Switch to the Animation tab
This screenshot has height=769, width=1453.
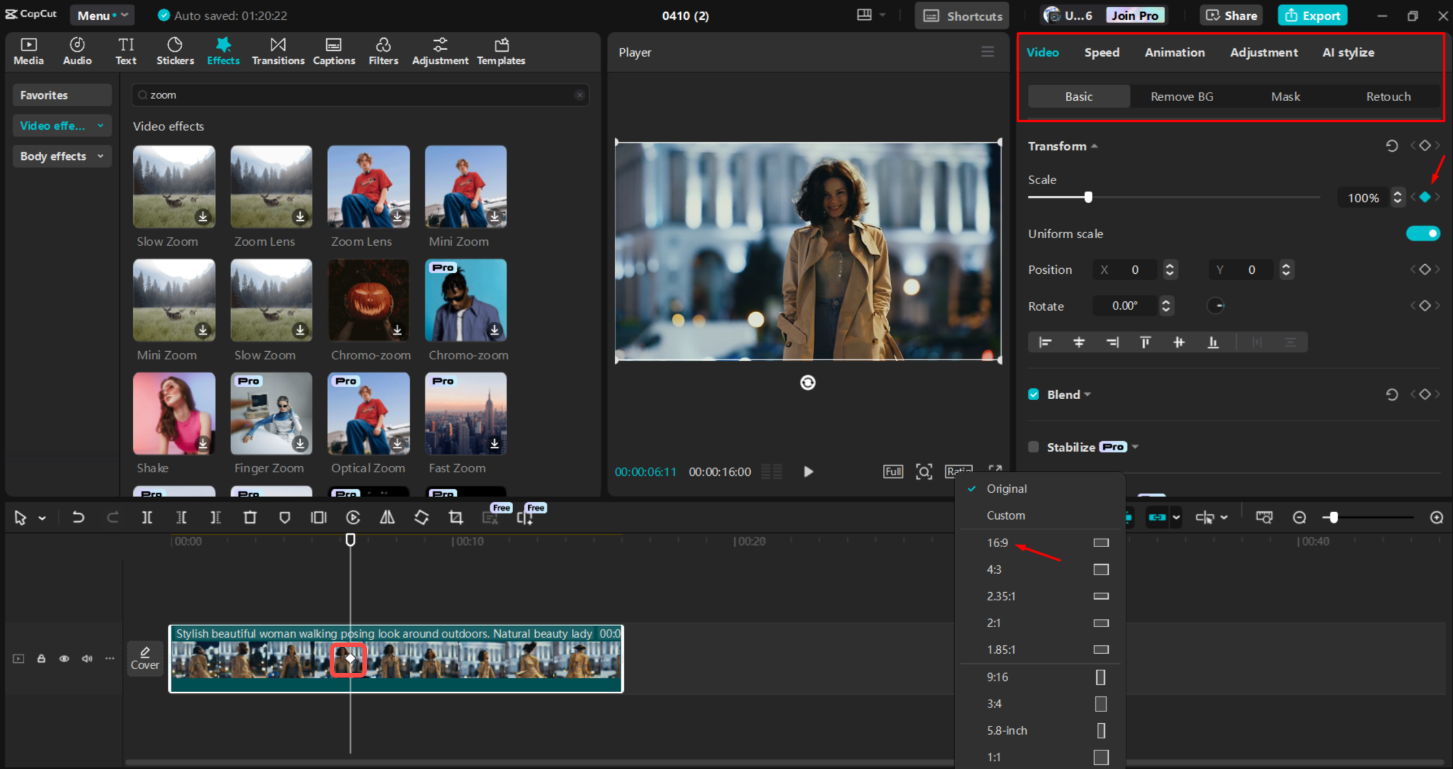(x=1174, y=53)
